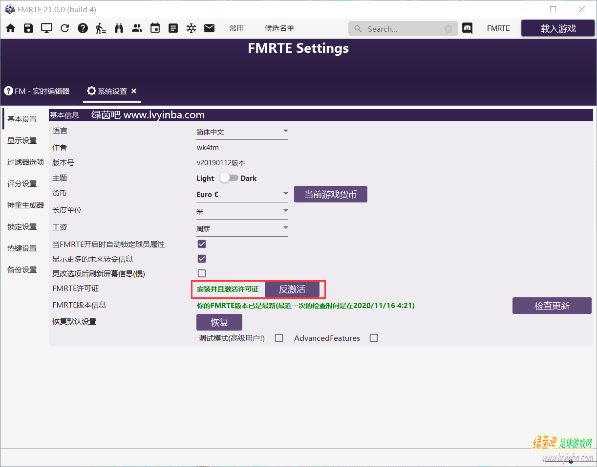
Task: Open 热键设置 section
Action: (22, 248)
